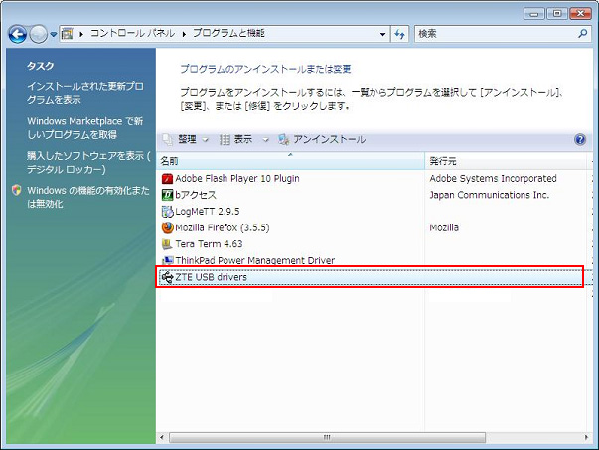Screen dimensions: 599x450
Task: Click the scrollbar left arrow
Action: pyautogui.click(x=162, y=437)
